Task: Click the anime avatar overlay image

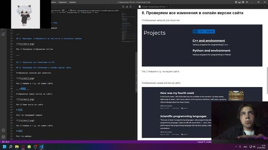Action: 26,14
